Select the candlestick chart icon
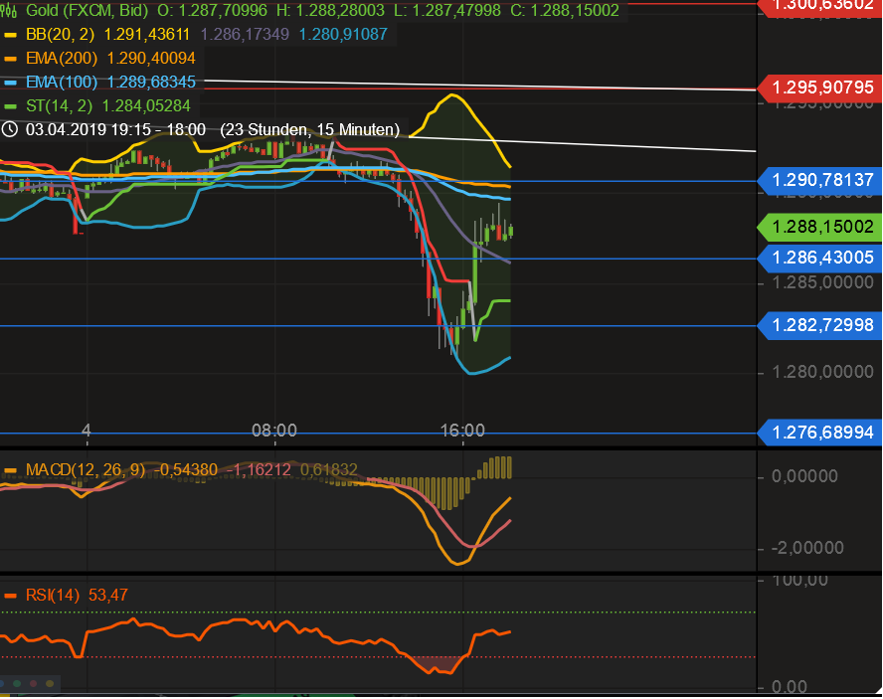This screenshot has height=699, width=883. (x=9, y=11)
